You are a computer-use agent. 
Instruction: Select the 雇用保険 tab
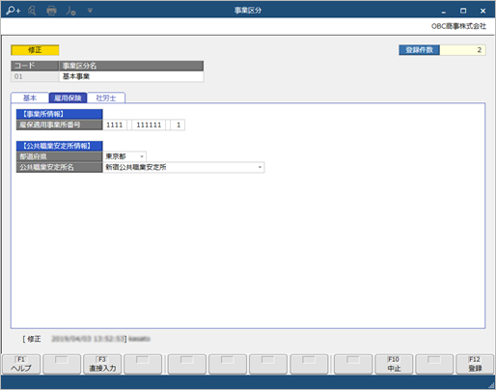coord(68,97)
